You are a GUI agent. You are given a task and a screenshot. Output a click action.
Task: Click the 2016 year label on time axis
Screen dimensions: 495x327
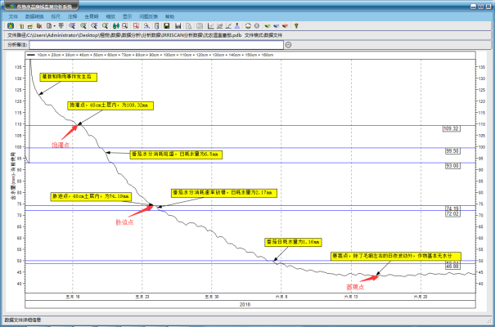click(245, 305)
